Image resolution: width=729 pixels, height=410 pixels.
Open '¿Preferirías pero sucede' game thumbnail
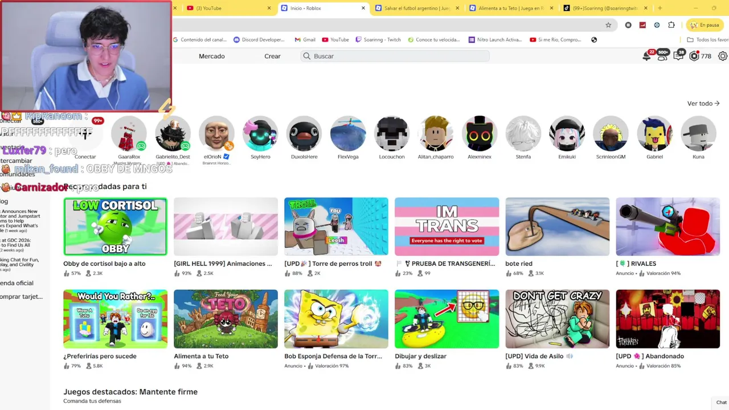[115, 319]
